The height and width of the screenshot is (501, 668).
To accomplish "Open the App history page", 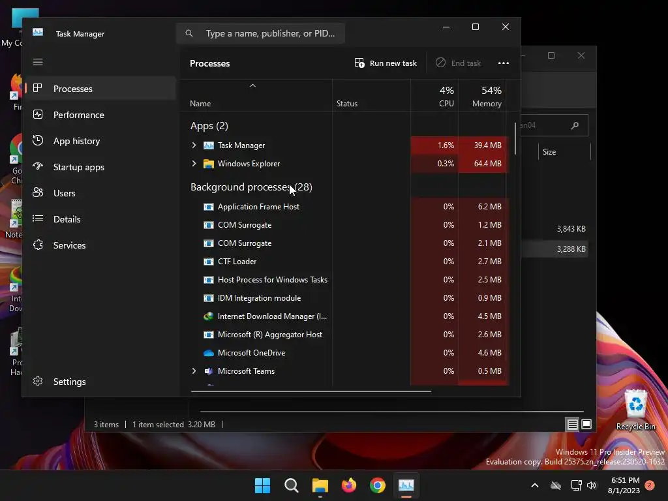I will [x=101, y=141].
